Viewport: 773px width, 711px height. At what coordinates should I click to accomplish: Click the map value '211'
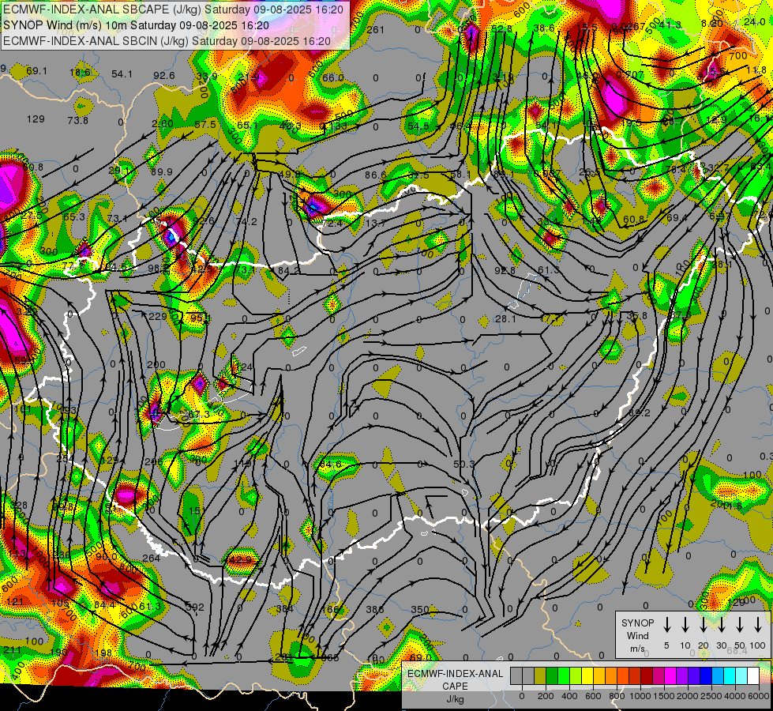pos(11,650)
